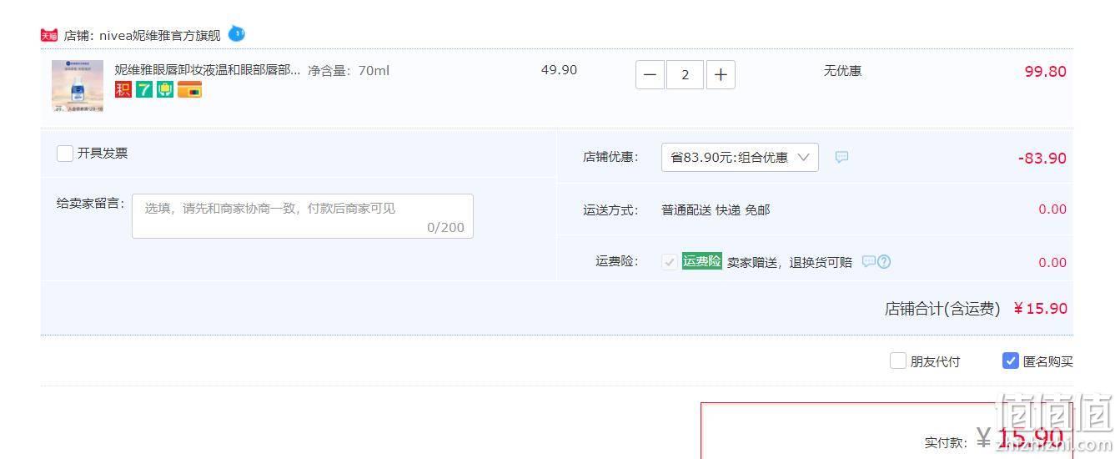
Task: Click the store total ¥15.90
Action: pos(1041,309)
